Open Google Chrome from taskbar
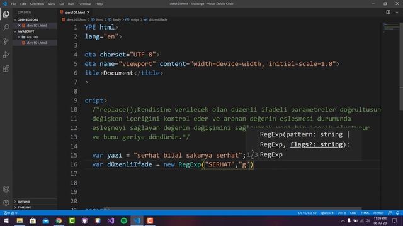Screen dimensions: 403x226 59,220
